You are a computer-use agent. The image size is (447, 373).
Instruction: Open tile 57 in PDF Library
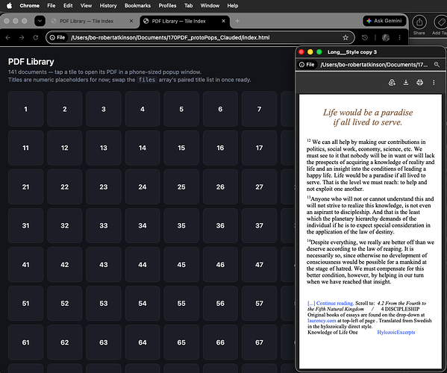(259, 304)
